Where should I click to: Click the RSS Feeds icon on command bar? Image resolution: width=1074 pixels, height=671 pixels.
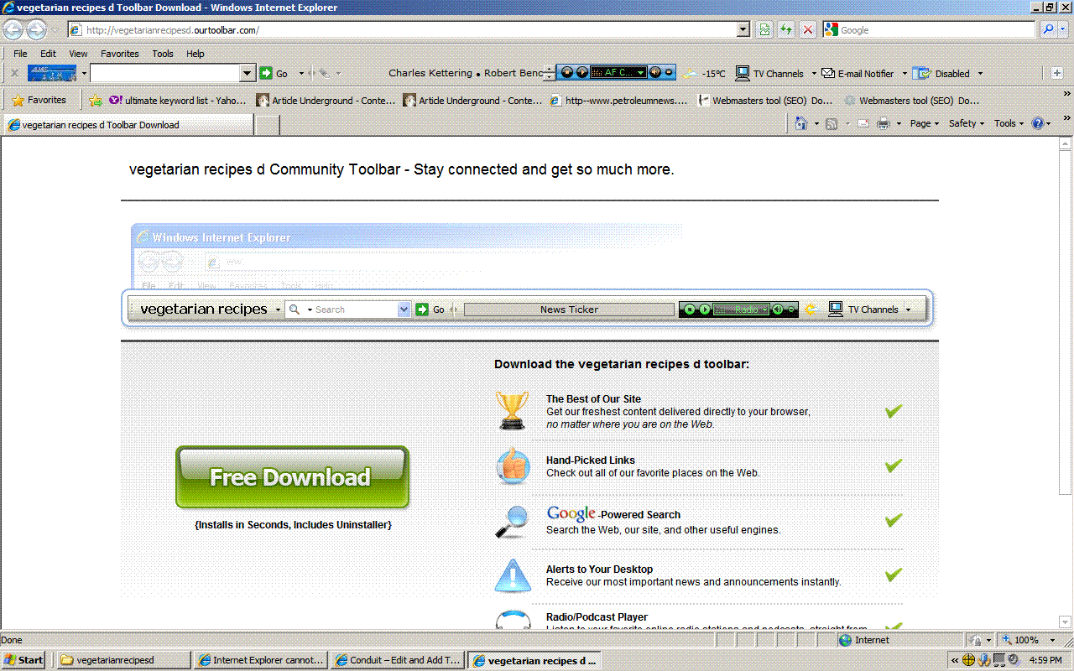click(832, 123)
